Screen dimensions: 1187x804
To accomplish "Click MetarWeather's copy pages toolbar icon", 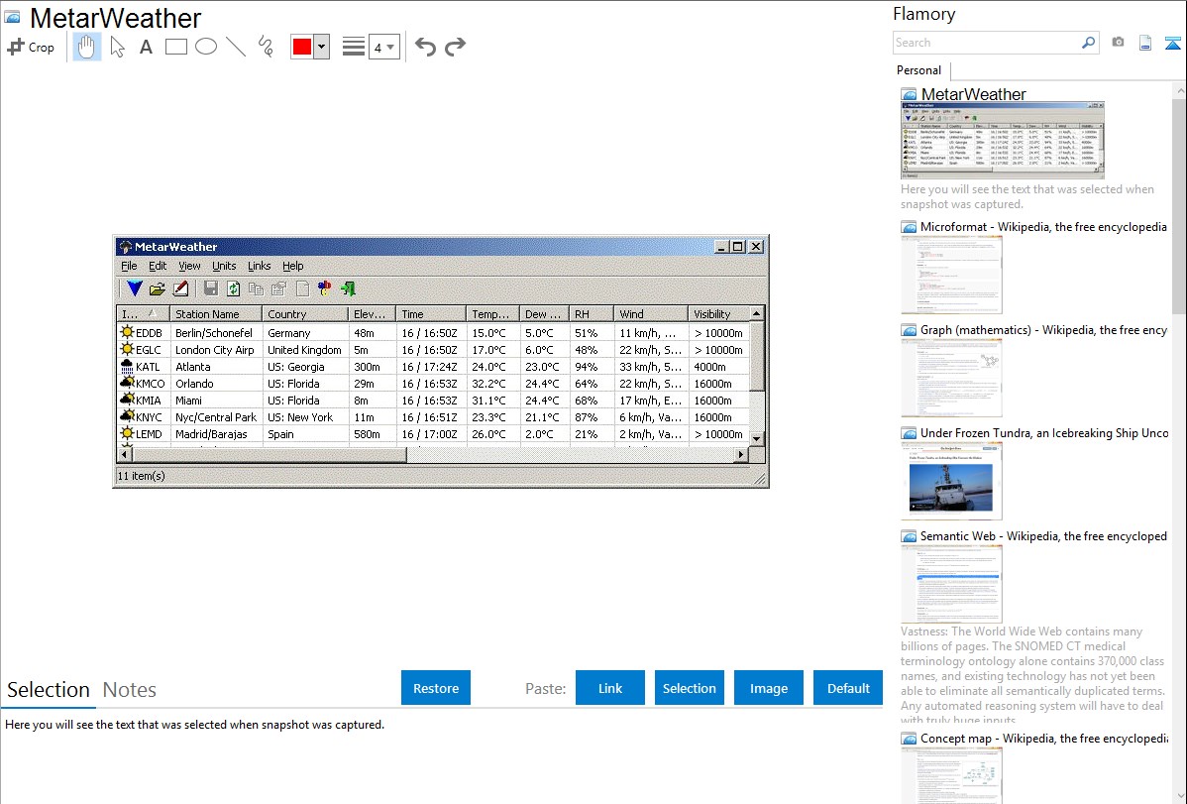I will pyautogui.click(x=256, y=288).
